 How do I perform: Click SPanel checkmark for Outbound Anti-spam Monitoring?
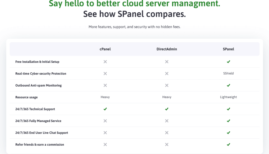point(228,85)
